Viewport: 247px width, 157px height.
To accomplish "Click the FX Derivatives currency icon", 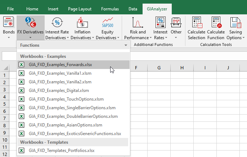I will pyautogui.click(x=30, y=22).
